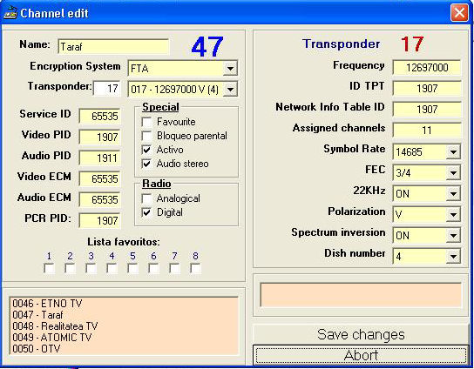Click the Channel edit title bar icon
The image size is (474, 369).
10,13
